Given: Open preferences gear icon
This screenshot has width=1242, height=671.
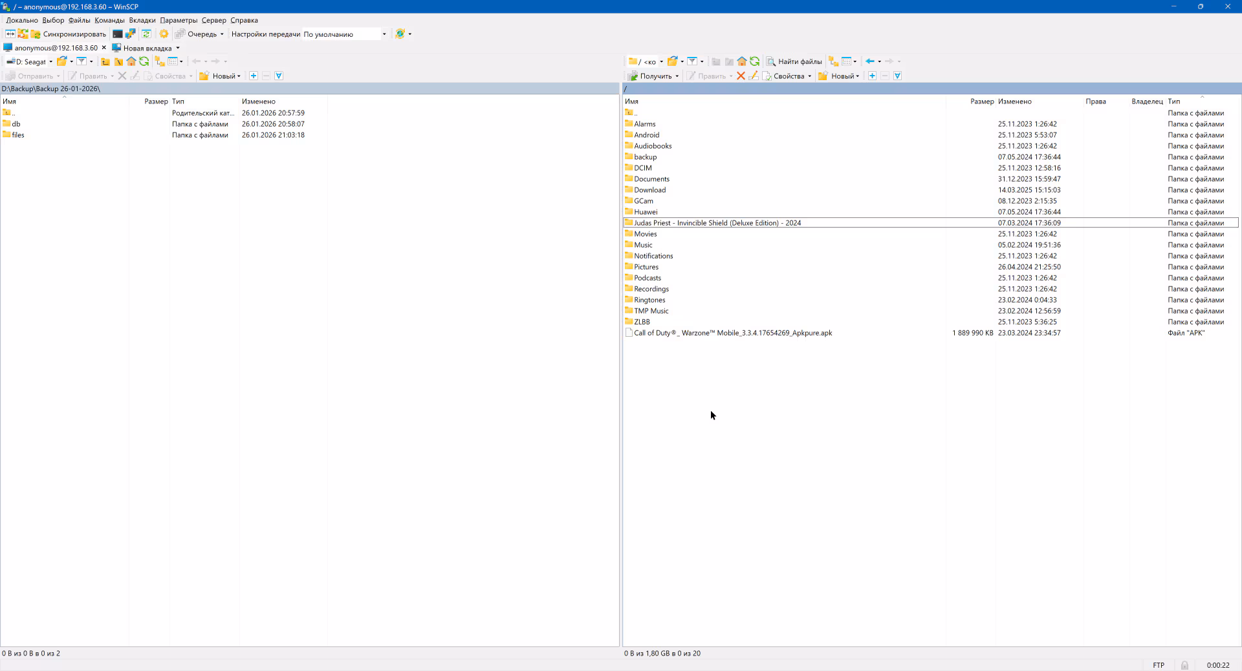Looking at the screenshot, I should 164,34.
